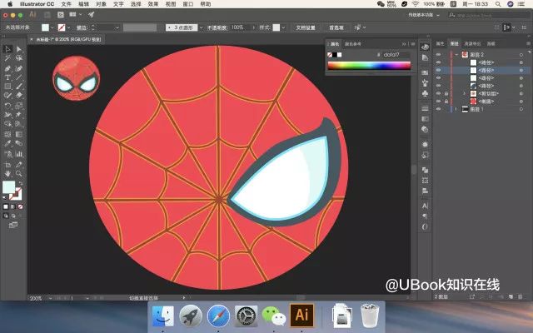
Task: Open the 窗口 menu
Action: 188,4
